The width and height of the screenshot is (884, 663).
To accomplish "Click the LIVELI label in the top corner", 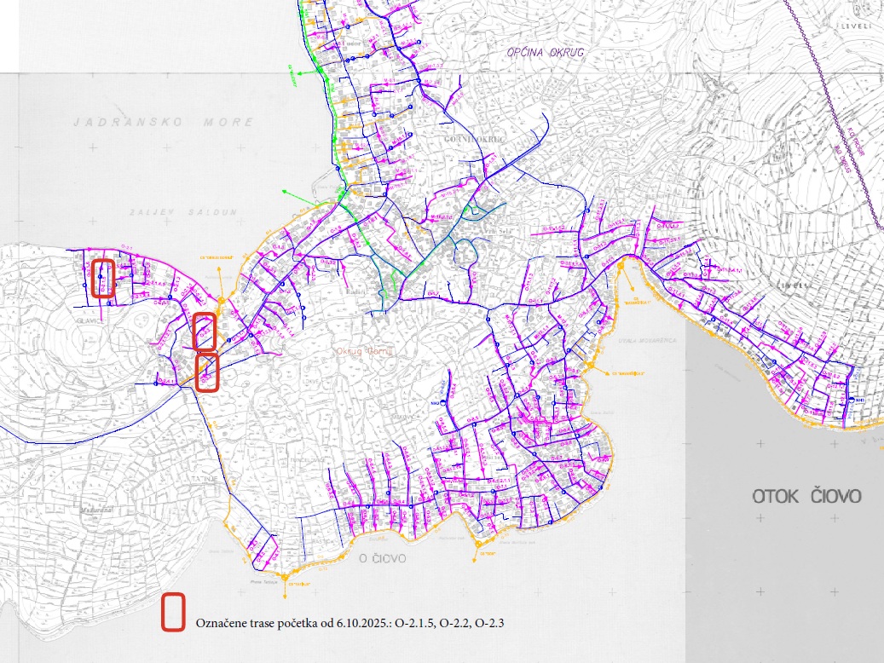I will click(855, 26).
